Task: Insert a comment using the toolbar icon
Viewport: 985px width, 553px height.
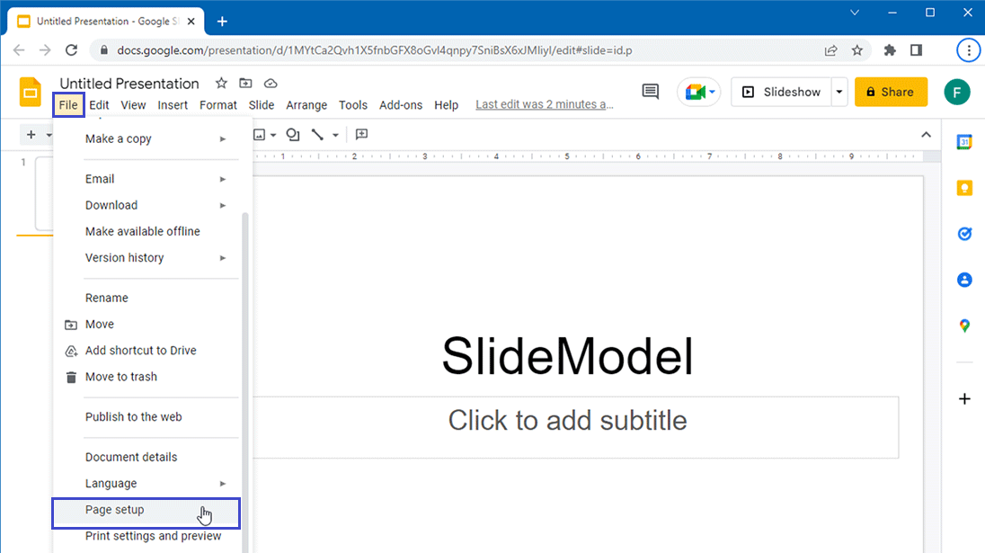Action: (x=361, y=134)
